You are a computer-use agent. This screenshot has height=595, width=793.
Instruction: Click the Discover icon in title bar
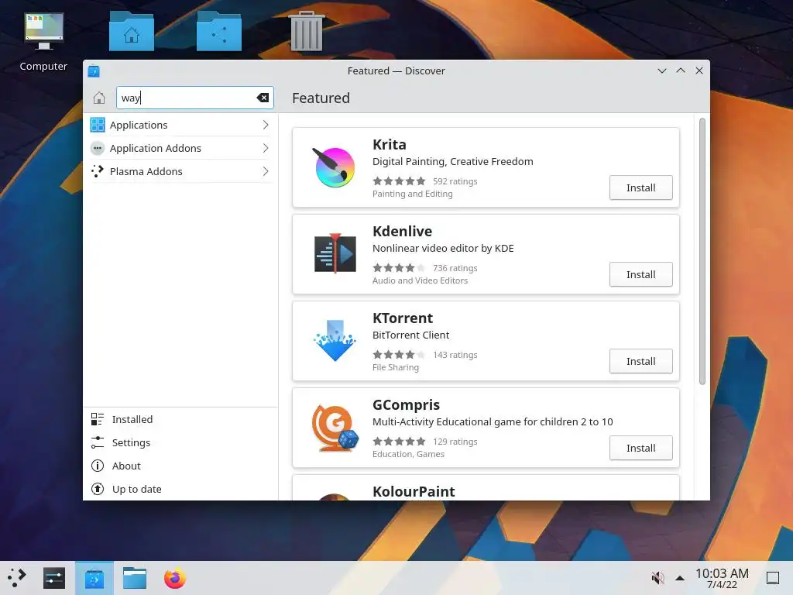coord(94,71)
